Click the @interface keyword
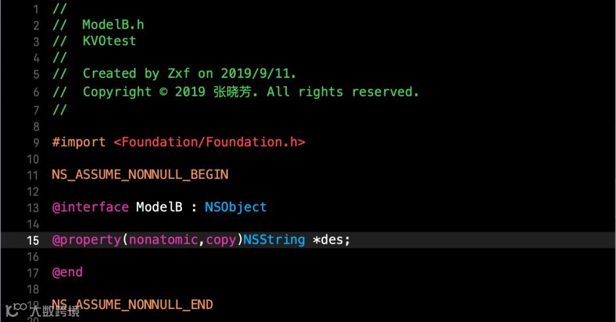The height and width of the screenshot is (322, 616). [x=90, y=207]
